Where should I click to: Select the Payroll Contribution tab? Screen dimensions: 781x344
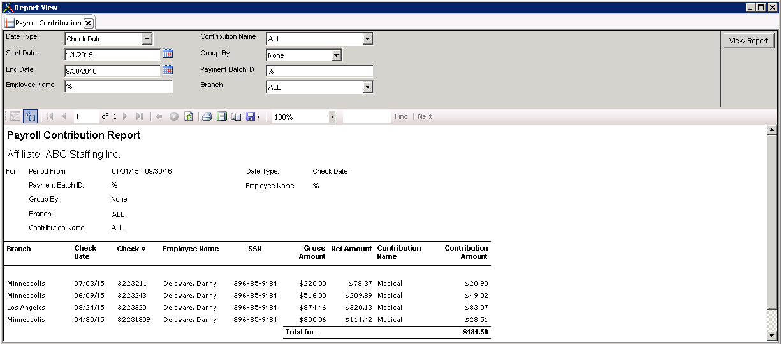(x=48, y=23)
